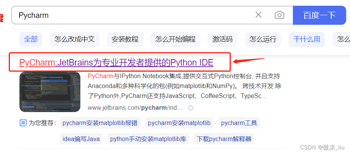The height and width of the screenshot is (154, 350).
Task: Open recommendation python手动安装matplotlib库
Action: pyautogui.click(x=148, y=139)
